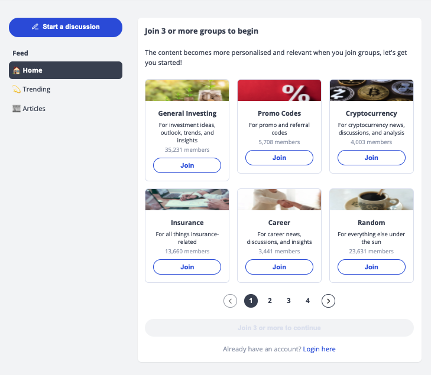Screen dimensions: 431x375
Task: Click the previous page left chevron
Action: [231, 301]
